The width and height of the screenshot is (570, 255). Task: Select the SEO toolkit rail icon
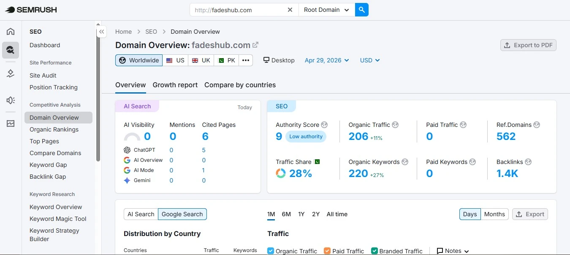coord(11,50)
